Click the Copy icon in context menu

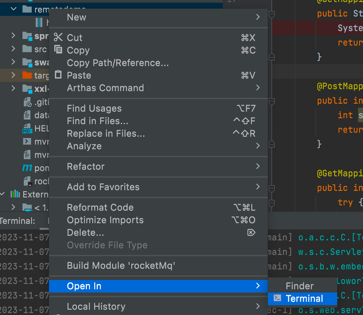coord(59,50)
